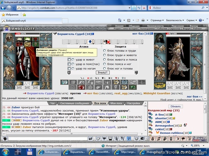The width and height of the screenshot is (209, 156).
Task: Activate the red swirl skill icon
Action: [81, 88]
